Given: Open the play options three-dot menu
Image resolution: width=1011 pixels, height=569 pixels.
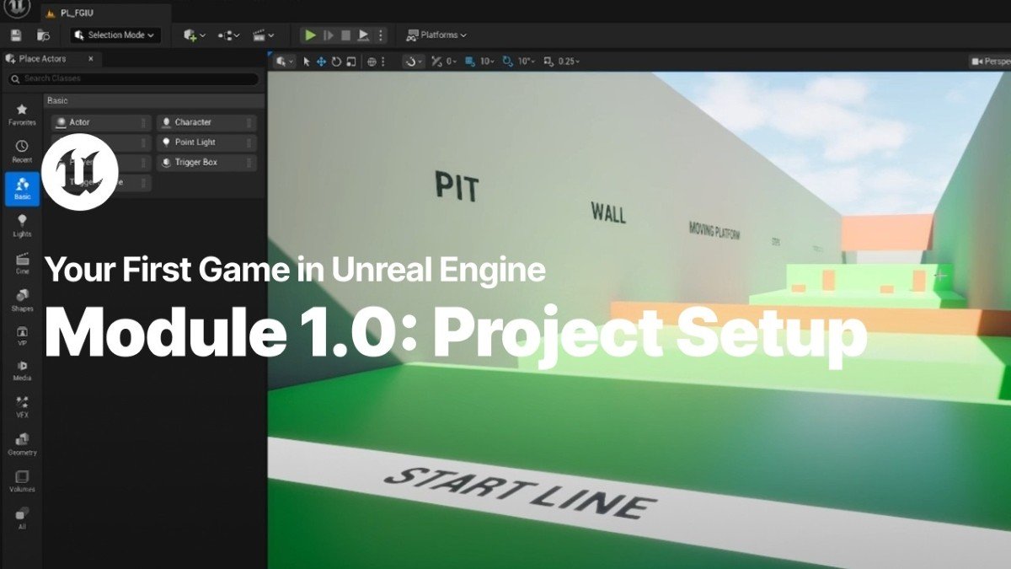Looking at the screenshot, I should click(380, 35).
